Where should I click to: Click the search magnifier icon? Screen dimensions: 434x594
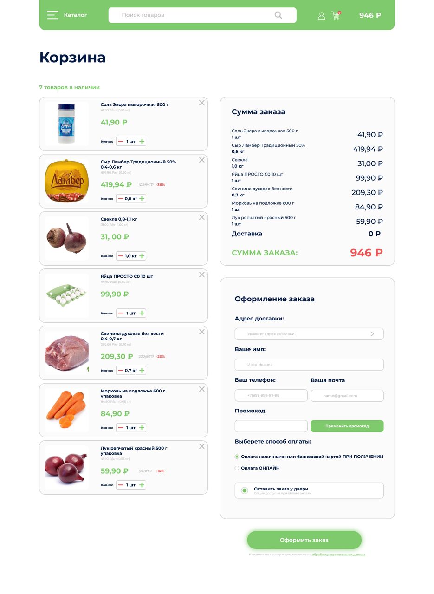pos(278,15)
